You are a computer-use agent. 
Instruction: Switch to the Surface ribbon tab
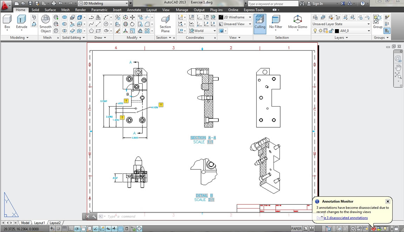point(50,10)
